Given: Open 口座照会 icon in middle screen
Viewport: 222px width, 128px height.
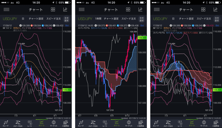Looking at the screenshot, I should (x=141, y=124).
